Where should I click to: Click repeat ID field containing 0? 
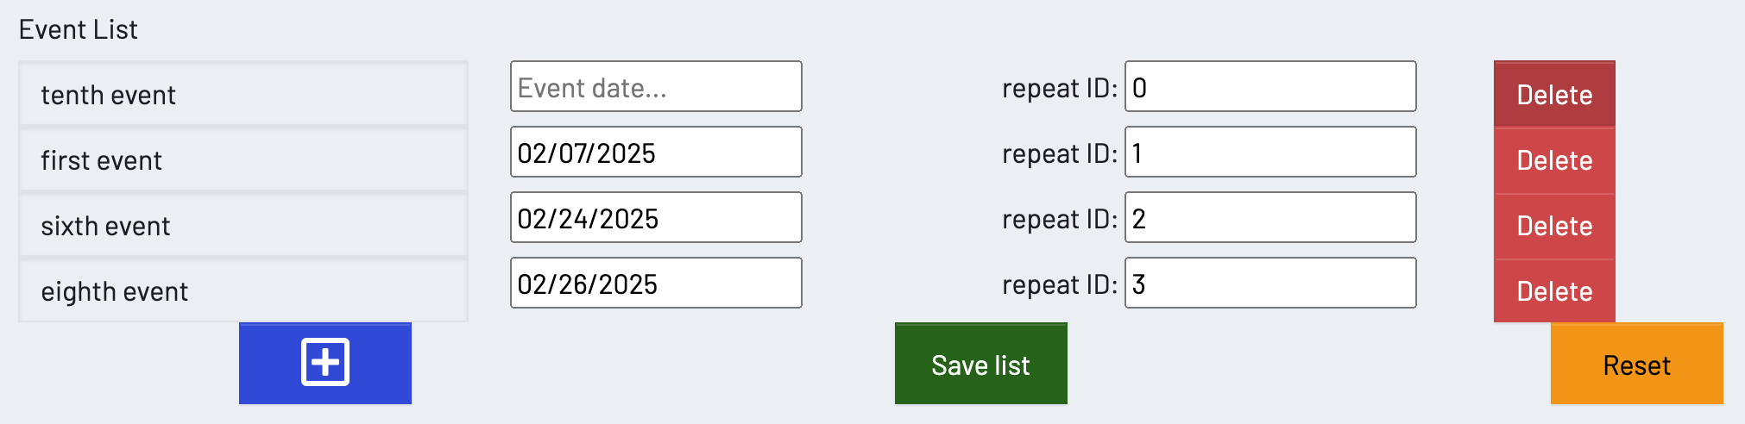(x=1269, y=87)
